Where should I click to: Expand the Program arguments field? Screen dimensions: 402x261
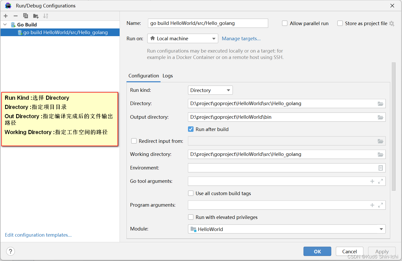(x=380, y=205)
